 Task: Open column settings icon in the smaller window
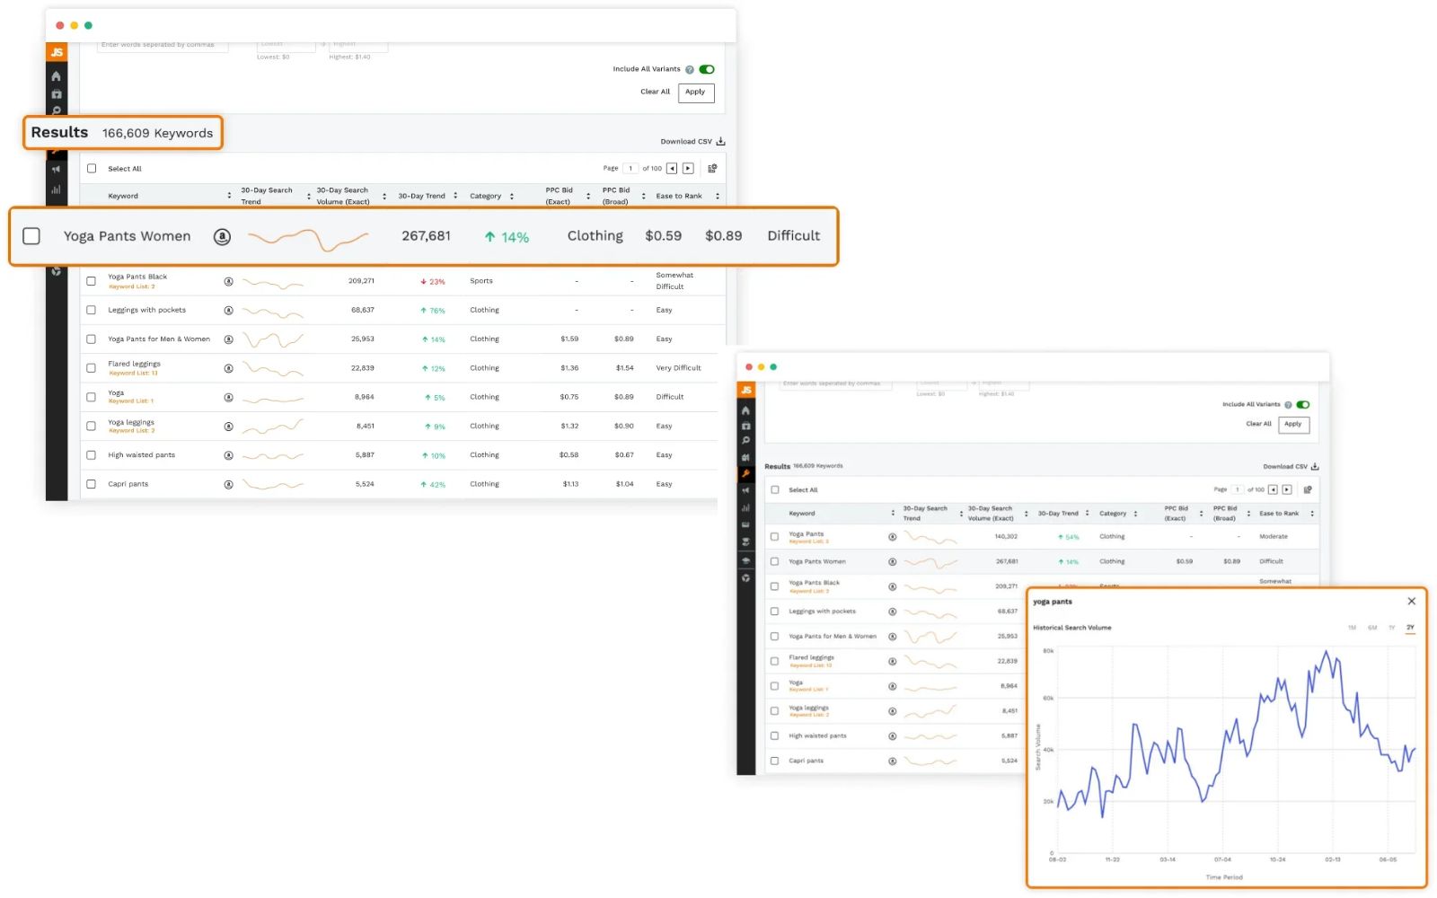pos(1308,489)
